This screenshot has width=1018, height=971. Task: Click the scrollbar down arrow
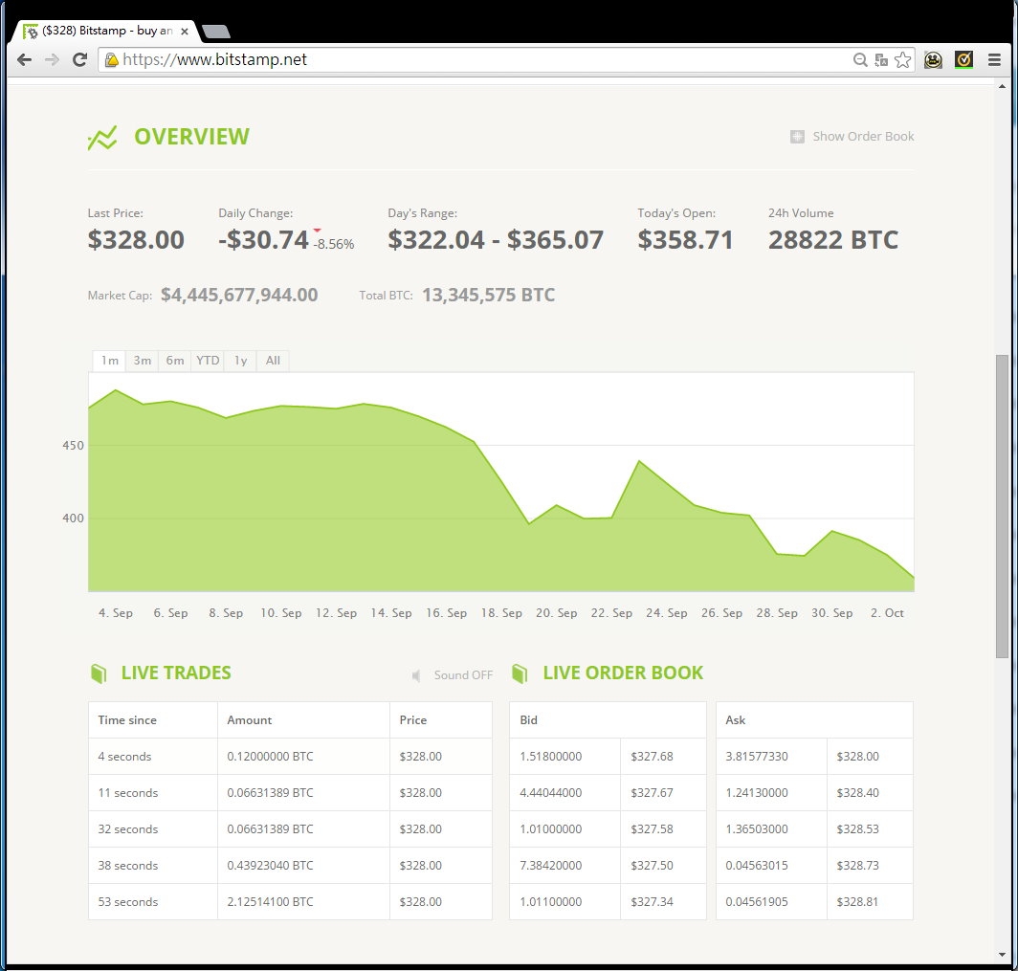click(1003, 955)
